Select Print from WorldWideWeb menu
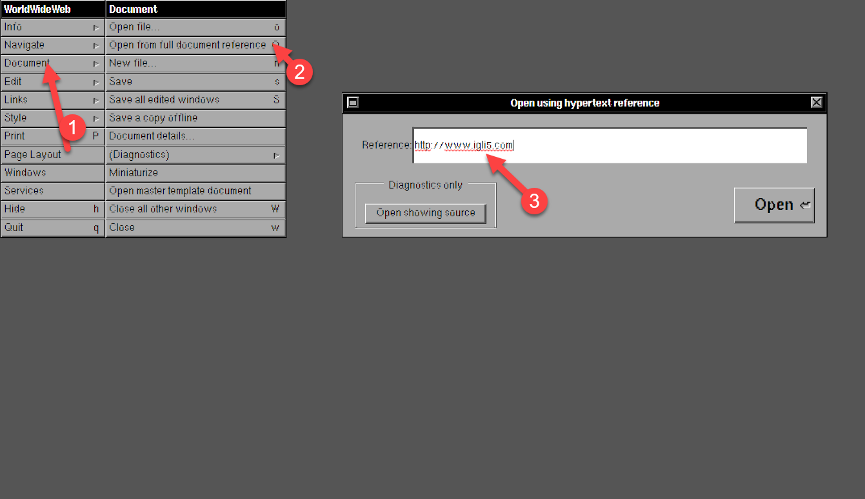The height and width of the screenshot is (499, 865). (x=52, y=136)
